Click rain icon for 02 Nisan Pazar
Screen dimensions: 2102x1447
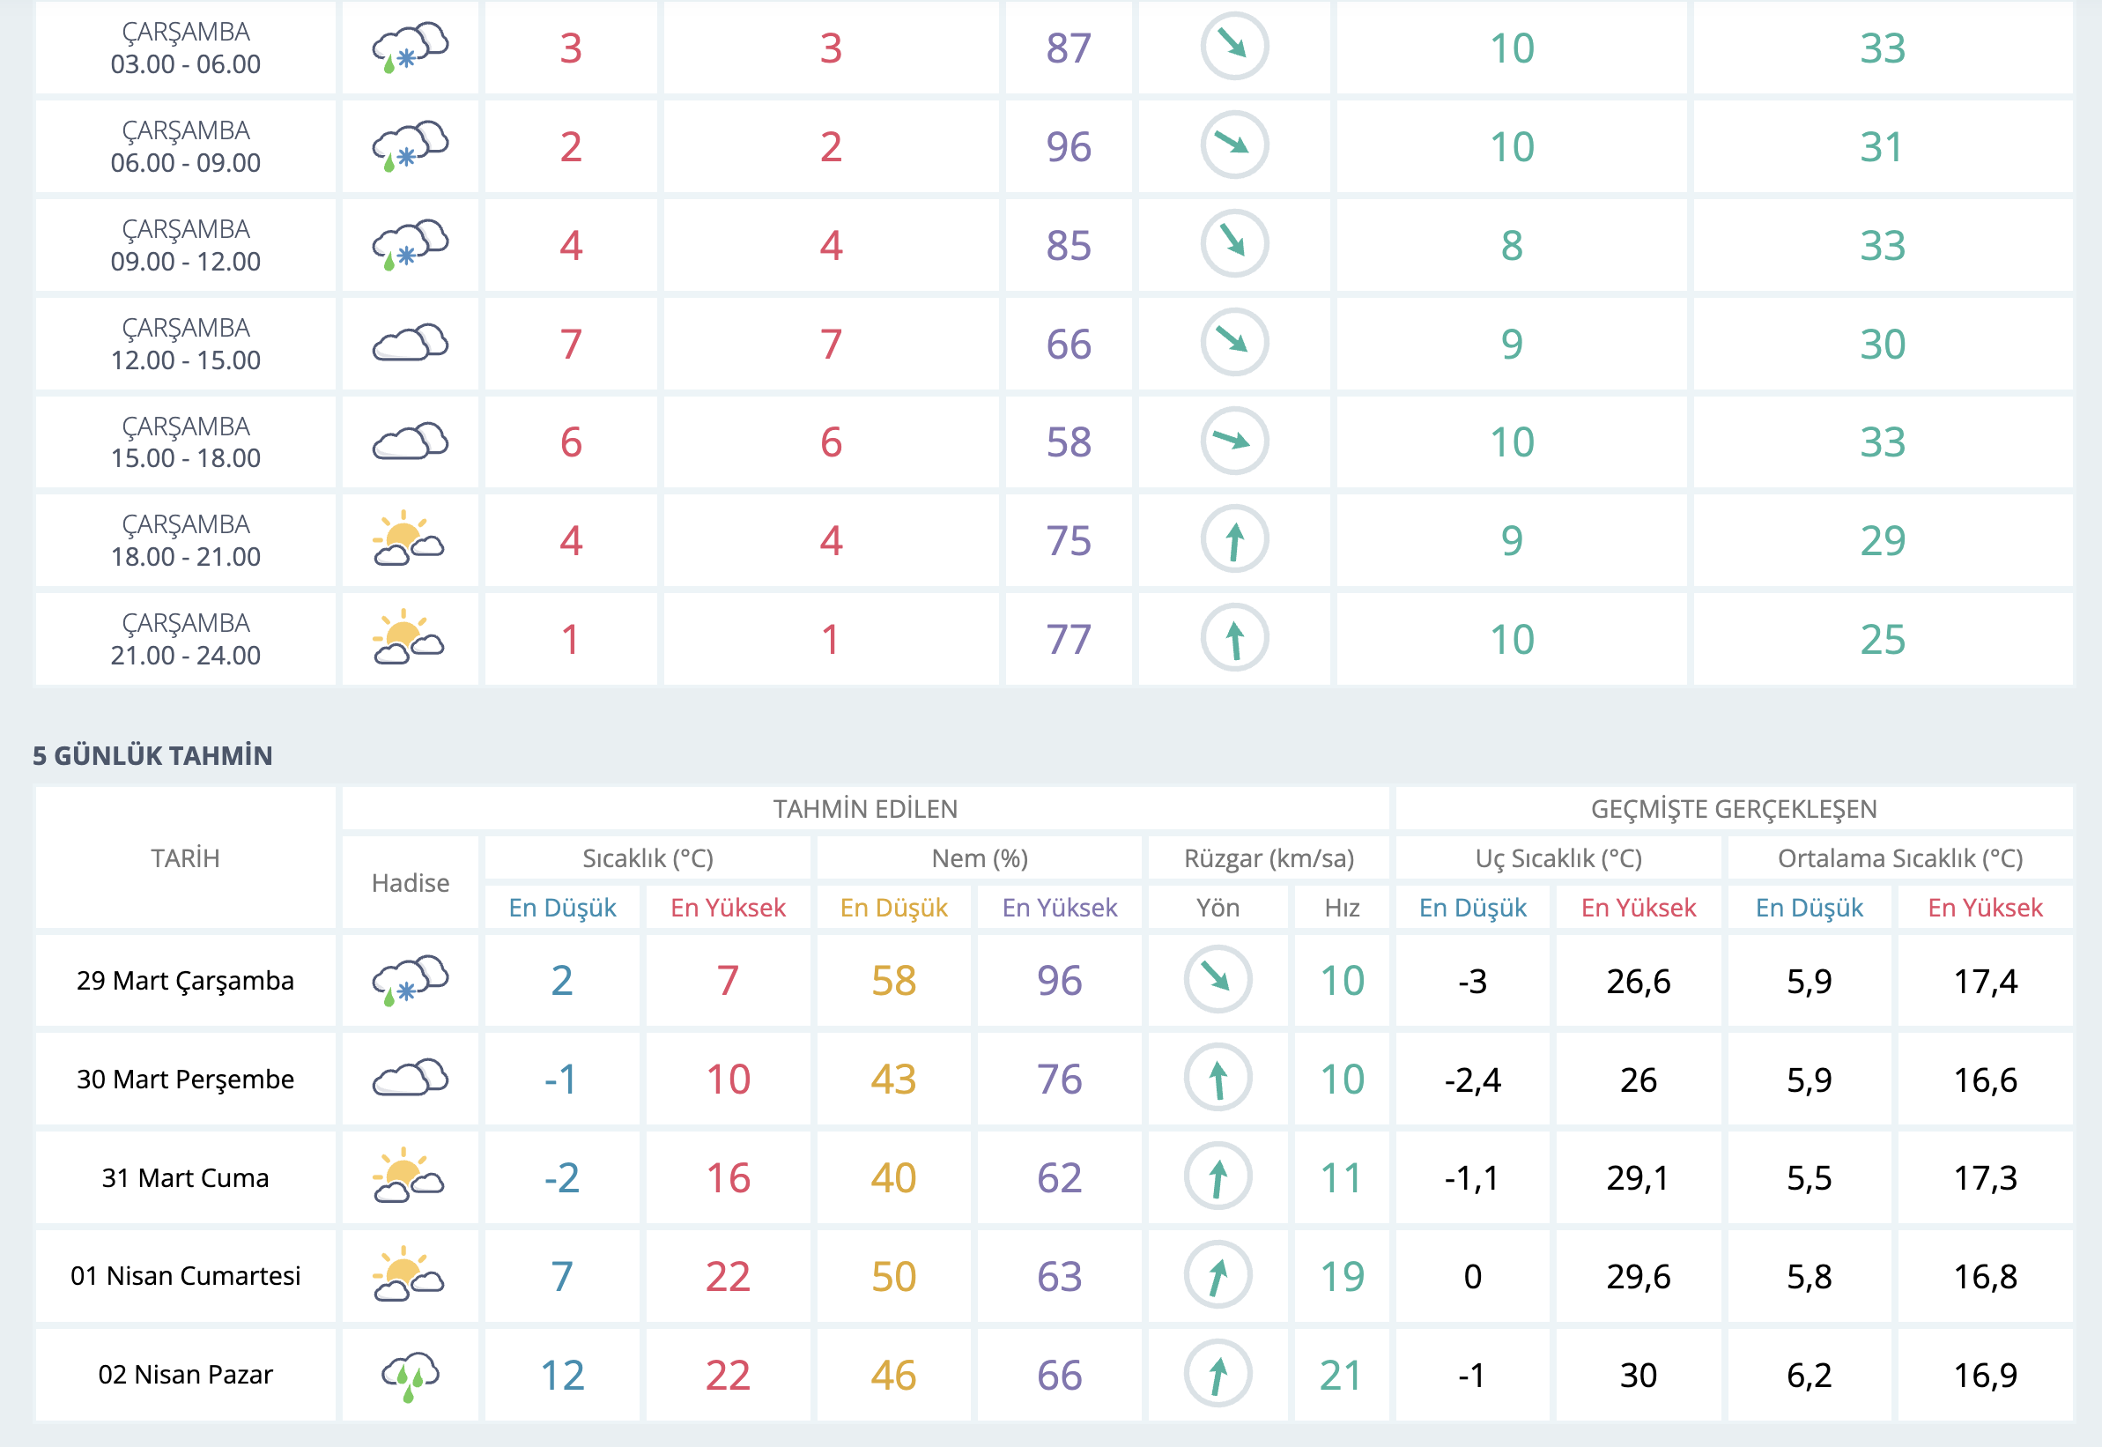(x=410, y=1375)
